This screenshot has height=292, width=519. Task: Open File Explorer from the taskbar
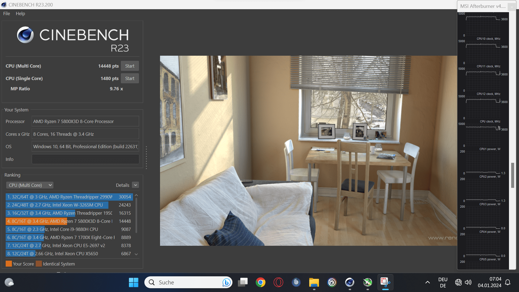[314, 282]
